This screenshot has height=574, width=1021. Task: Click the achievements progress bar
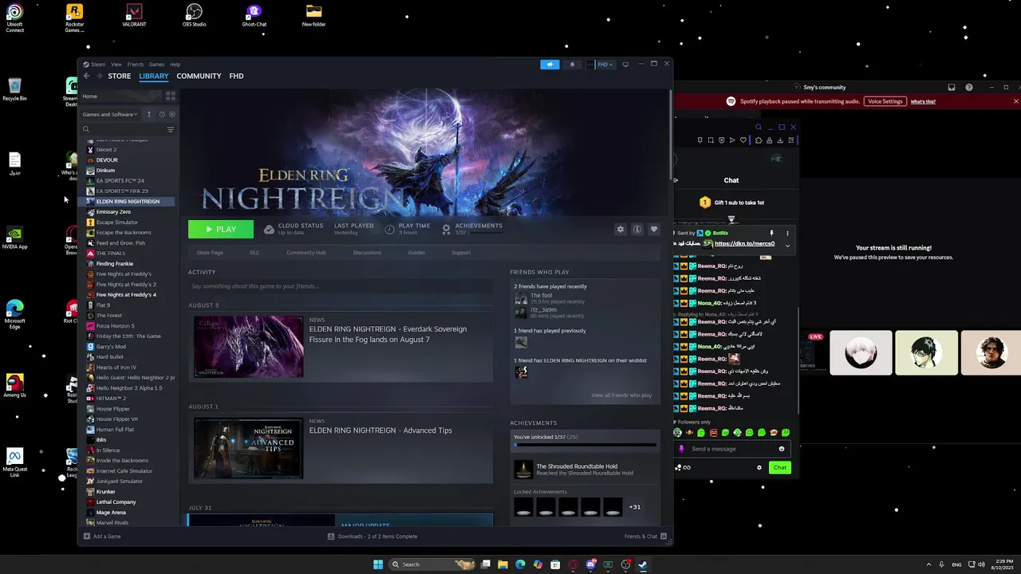coord(585,445)
